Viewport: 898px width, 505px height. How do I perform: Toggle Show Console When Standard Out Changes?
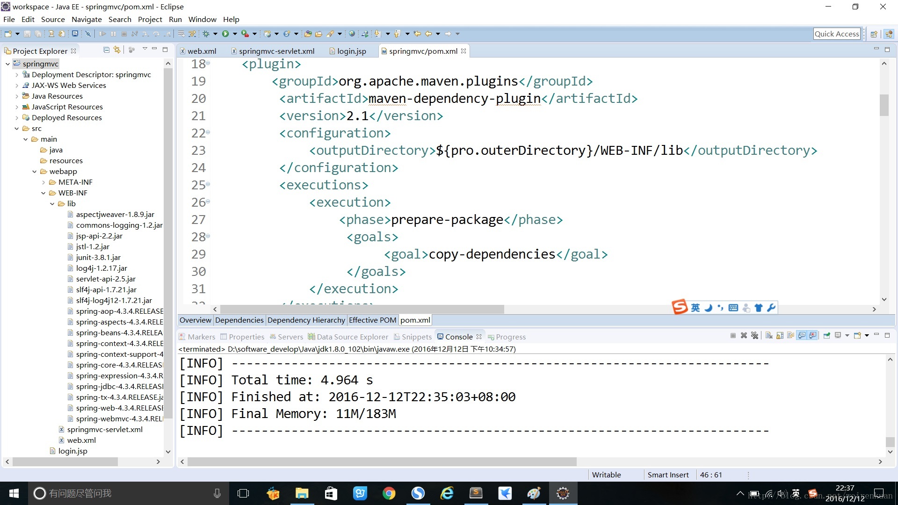click(802, 336)
